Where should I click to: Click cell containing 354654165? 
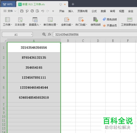[34, 67]
